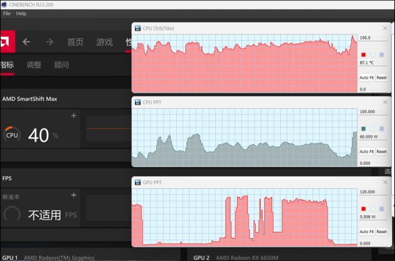
Task: Click the CPU usage gauge icon
Action: (12, 135)
